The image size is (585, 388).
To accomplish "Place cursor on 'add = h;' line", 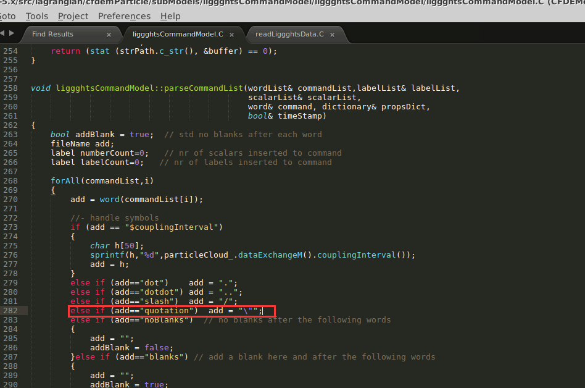I will 109,264.
